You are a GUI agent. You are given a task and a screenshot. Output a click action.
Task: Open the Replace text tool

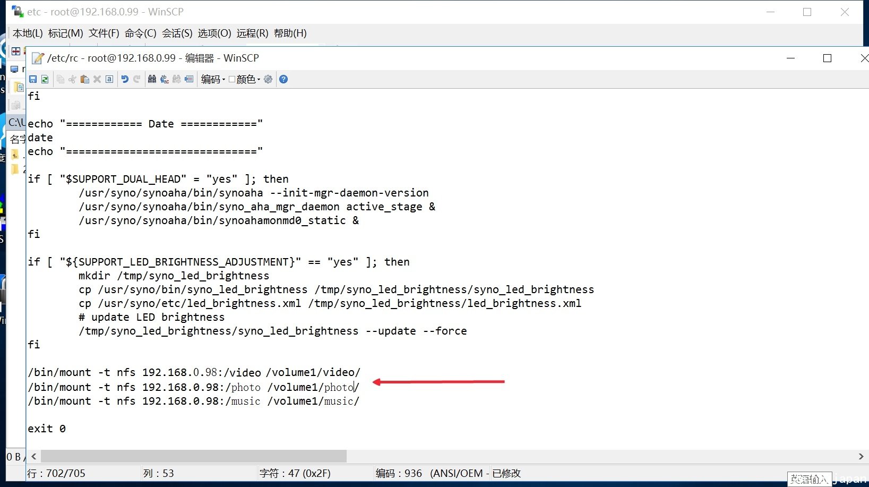pos(165,79)
